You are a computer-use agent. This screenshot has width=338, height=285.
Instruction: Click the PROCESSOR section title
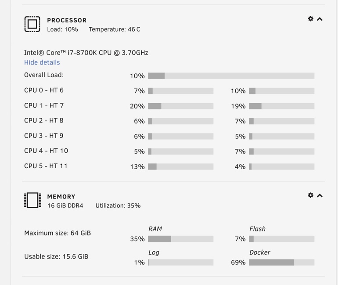pyautogui.click(x=67, y=20)
